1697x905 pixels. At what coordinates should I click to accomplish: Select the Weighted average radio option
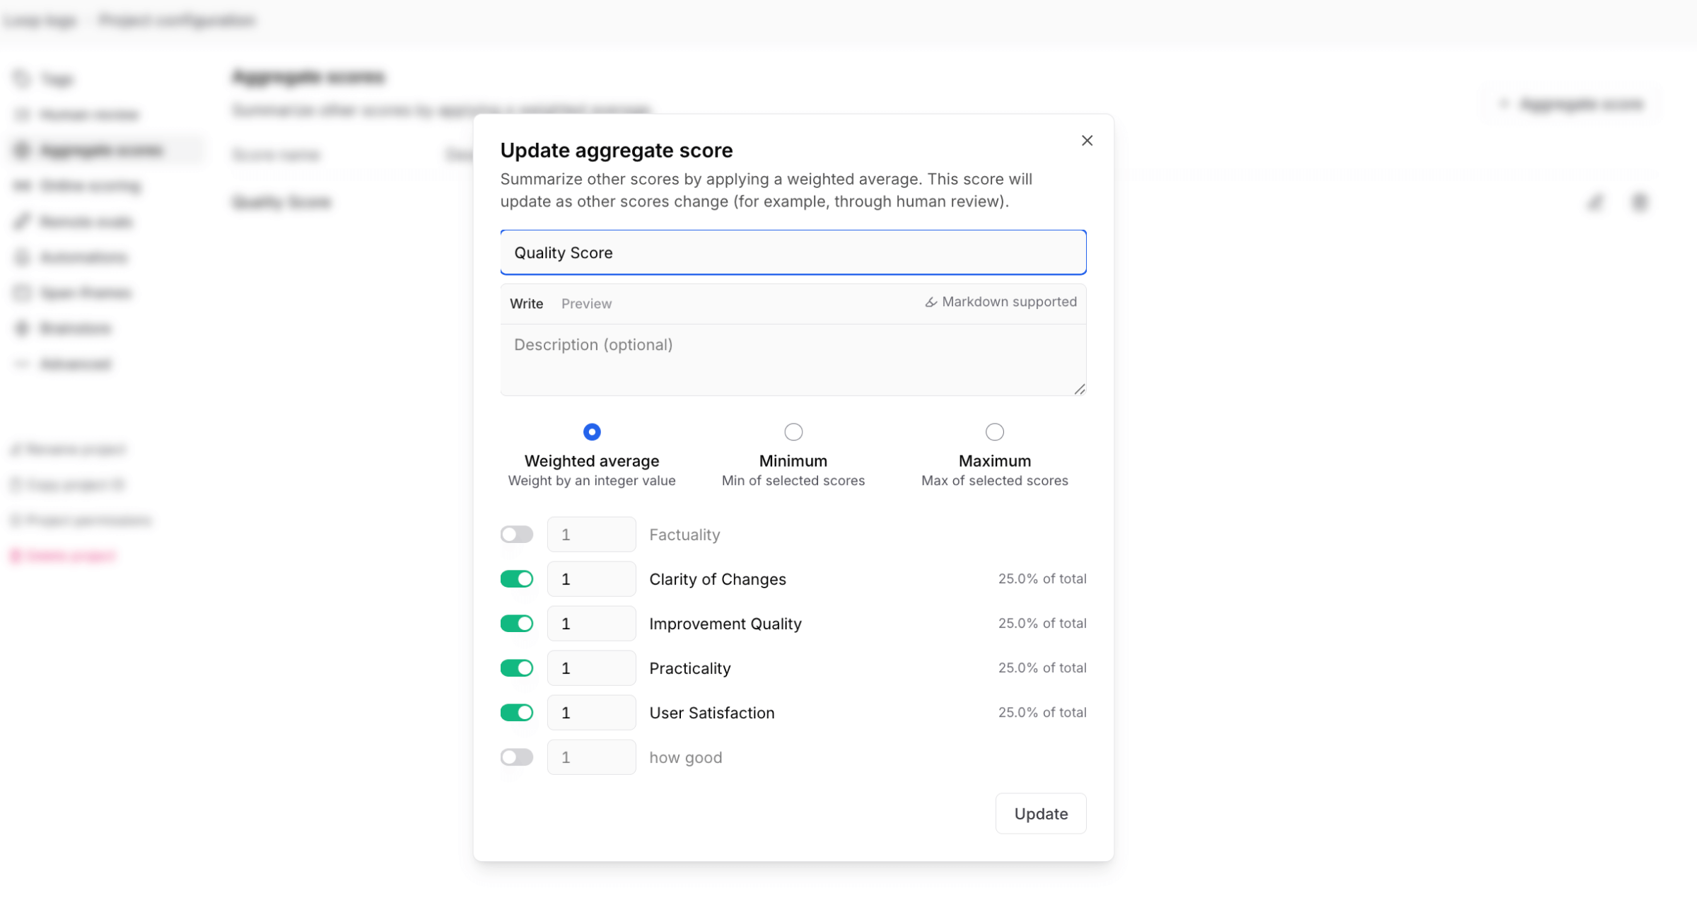pos(592,431)
